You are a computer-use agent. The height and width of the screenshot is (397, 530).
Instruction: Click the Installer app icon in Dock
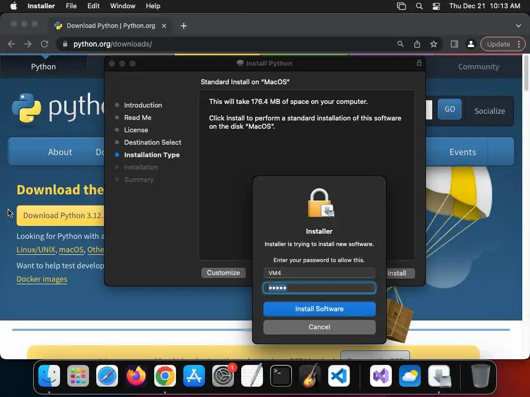pyautogui.click(x=439, y=376)
